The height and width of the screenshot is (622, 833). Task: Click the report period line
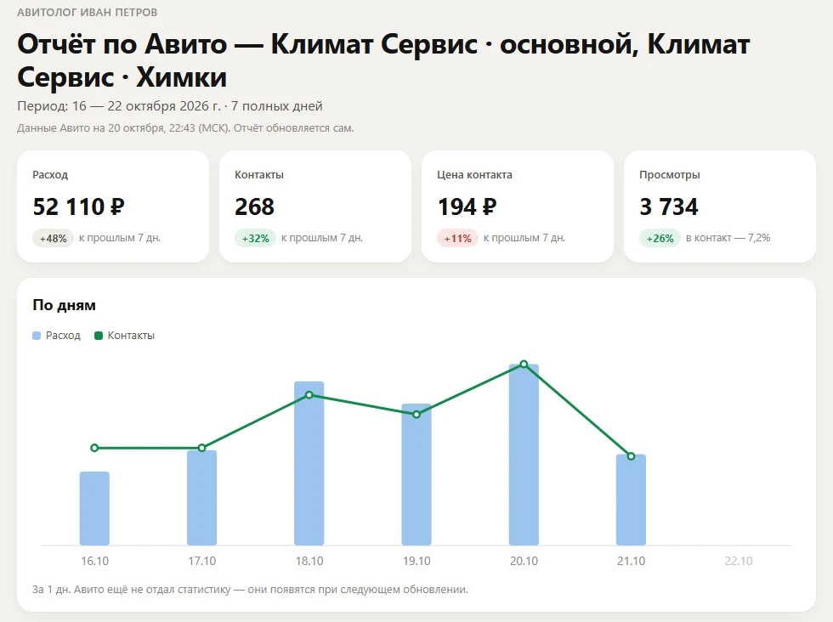[x=170, y=106]
